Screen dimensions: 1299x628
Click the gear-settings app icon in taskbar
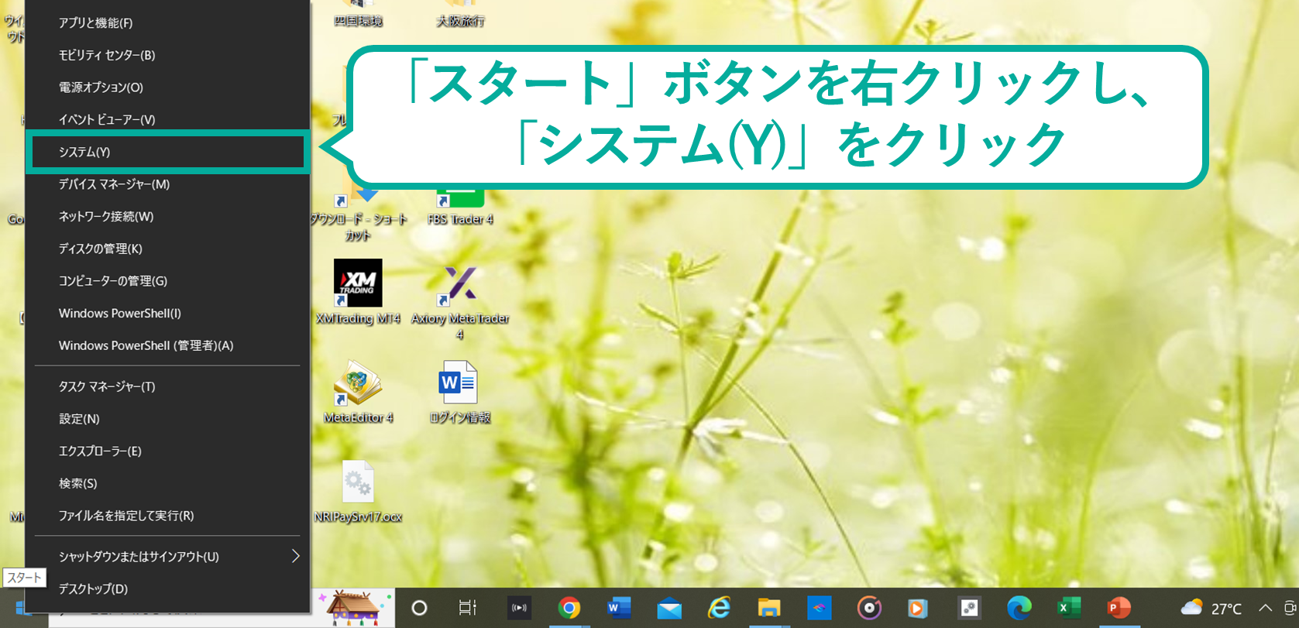[x=969, y=608]
